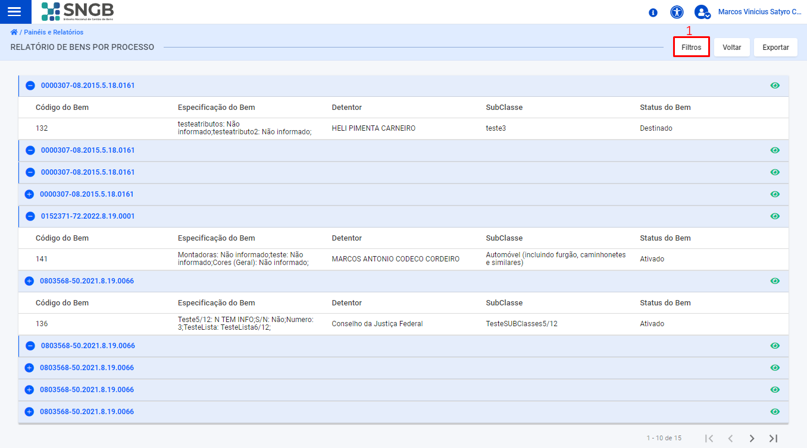
Task: Open accessibility options icon
Action: click(677, 12)
